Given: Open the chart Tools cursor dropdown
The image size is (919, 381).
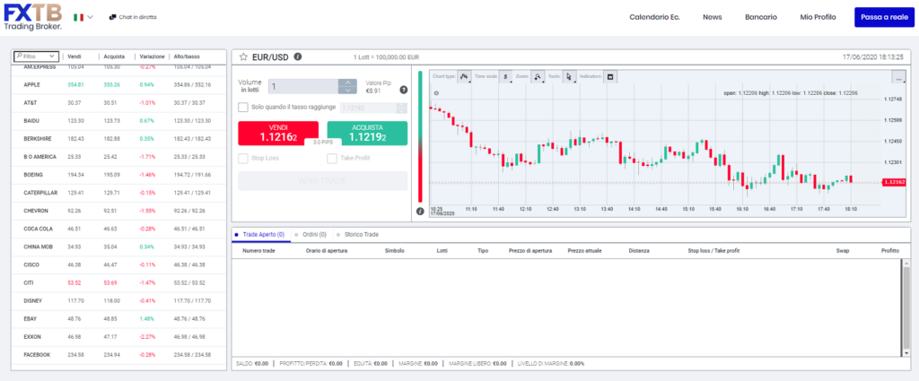Looking at the screenshot, I should coord(569,76).
